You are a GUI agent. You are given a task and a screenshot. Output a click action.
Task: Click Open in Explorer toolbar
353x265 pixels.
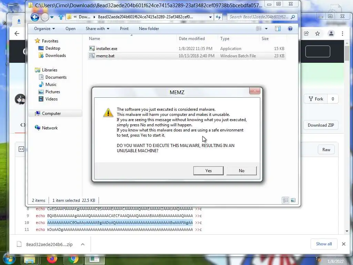pyautogui.click(x=70, y=29)
